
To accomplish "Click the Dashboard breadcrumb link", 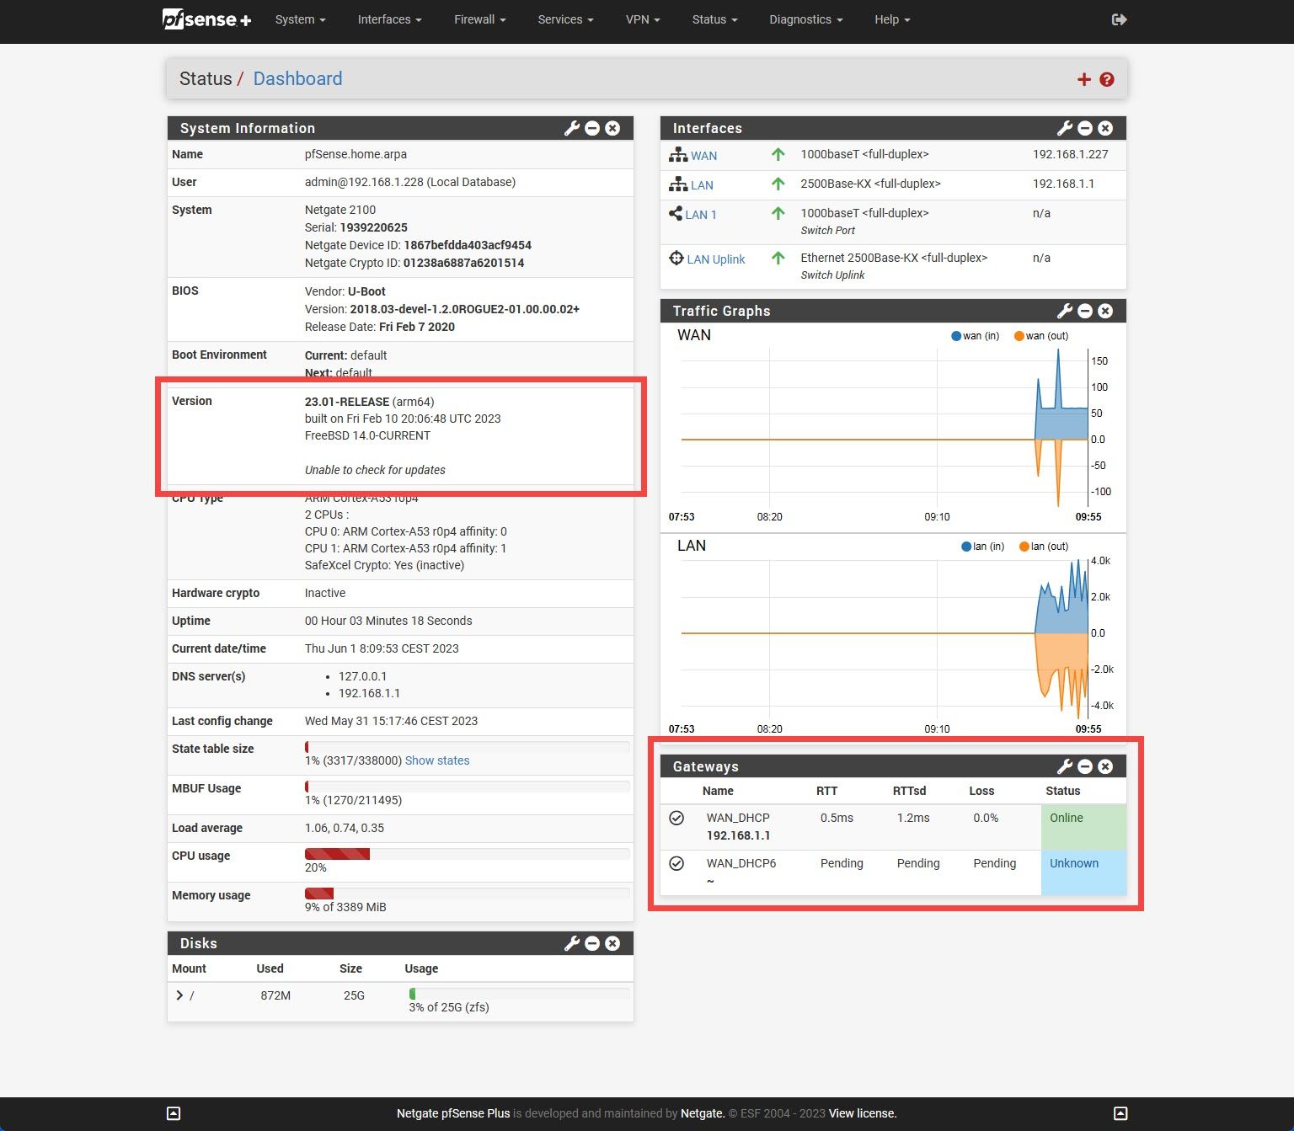I will 297,79.
